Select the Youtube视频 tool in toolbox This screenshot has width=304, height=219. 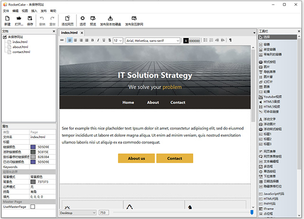click(272, 96)
